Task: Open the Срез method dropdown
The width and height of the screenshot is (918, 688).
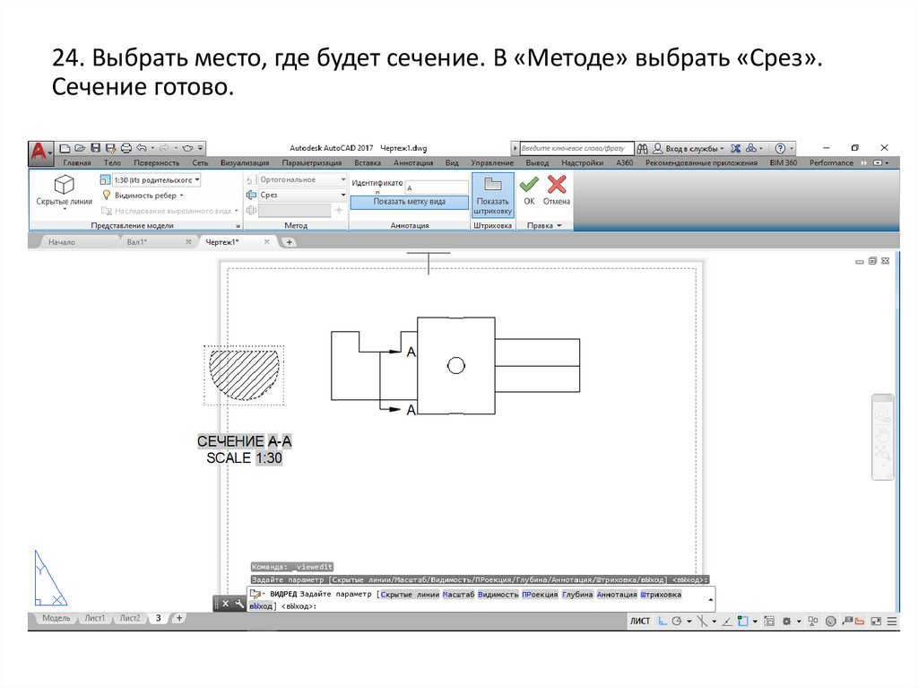Action: (303, 196)
